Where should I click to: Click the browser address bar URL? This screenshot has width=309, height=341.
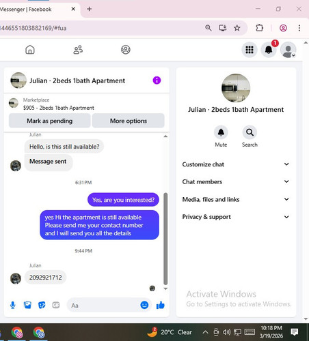click(33, 28)
